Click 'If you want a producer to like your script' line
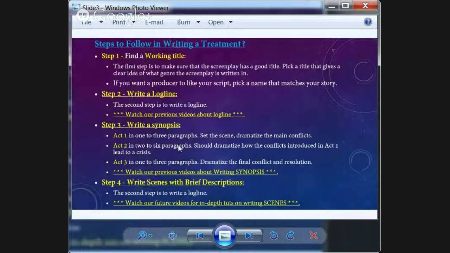This screenshot has height=253, width=450. [225, 83]
